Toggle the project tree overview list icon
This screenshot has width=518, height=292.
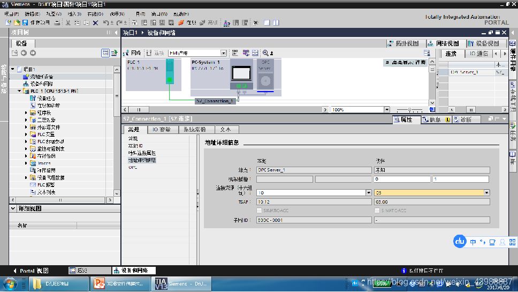tap(105, 53)
